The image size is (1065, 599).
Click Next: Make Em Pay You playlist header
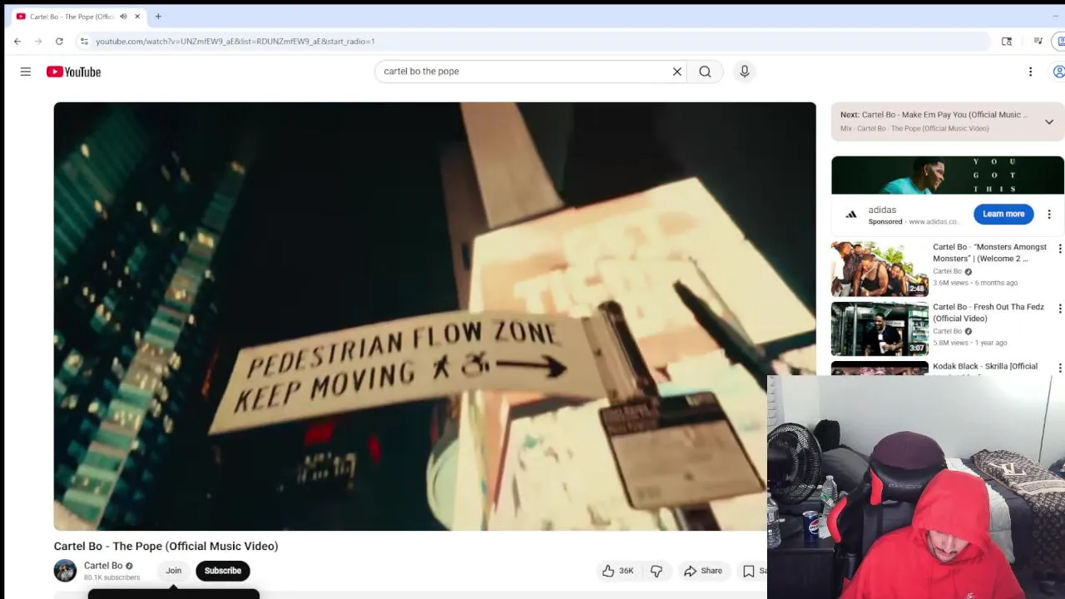934,115
